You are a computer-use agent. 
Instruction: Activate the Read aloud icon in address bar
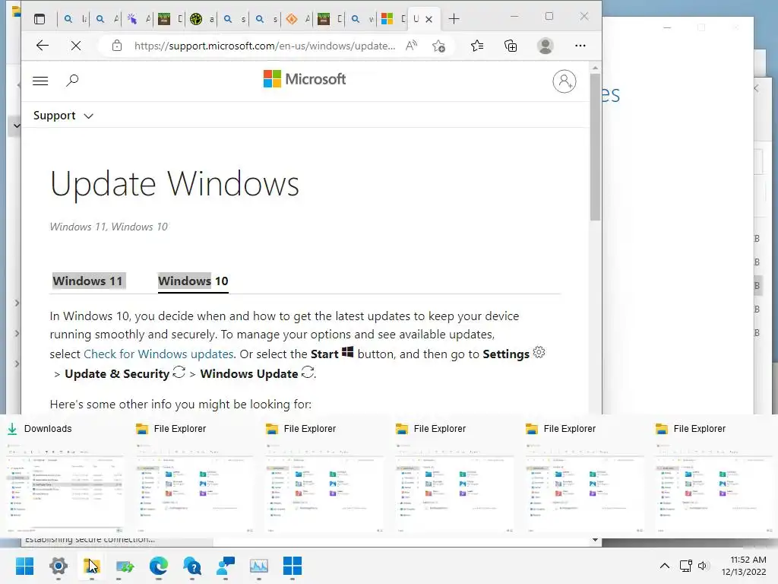point(411,46)
